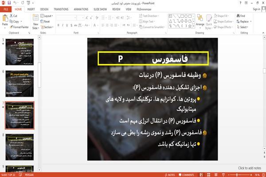Toggle Bold formatting
This screenshot has width=266, height=177.
pos(58,25)
